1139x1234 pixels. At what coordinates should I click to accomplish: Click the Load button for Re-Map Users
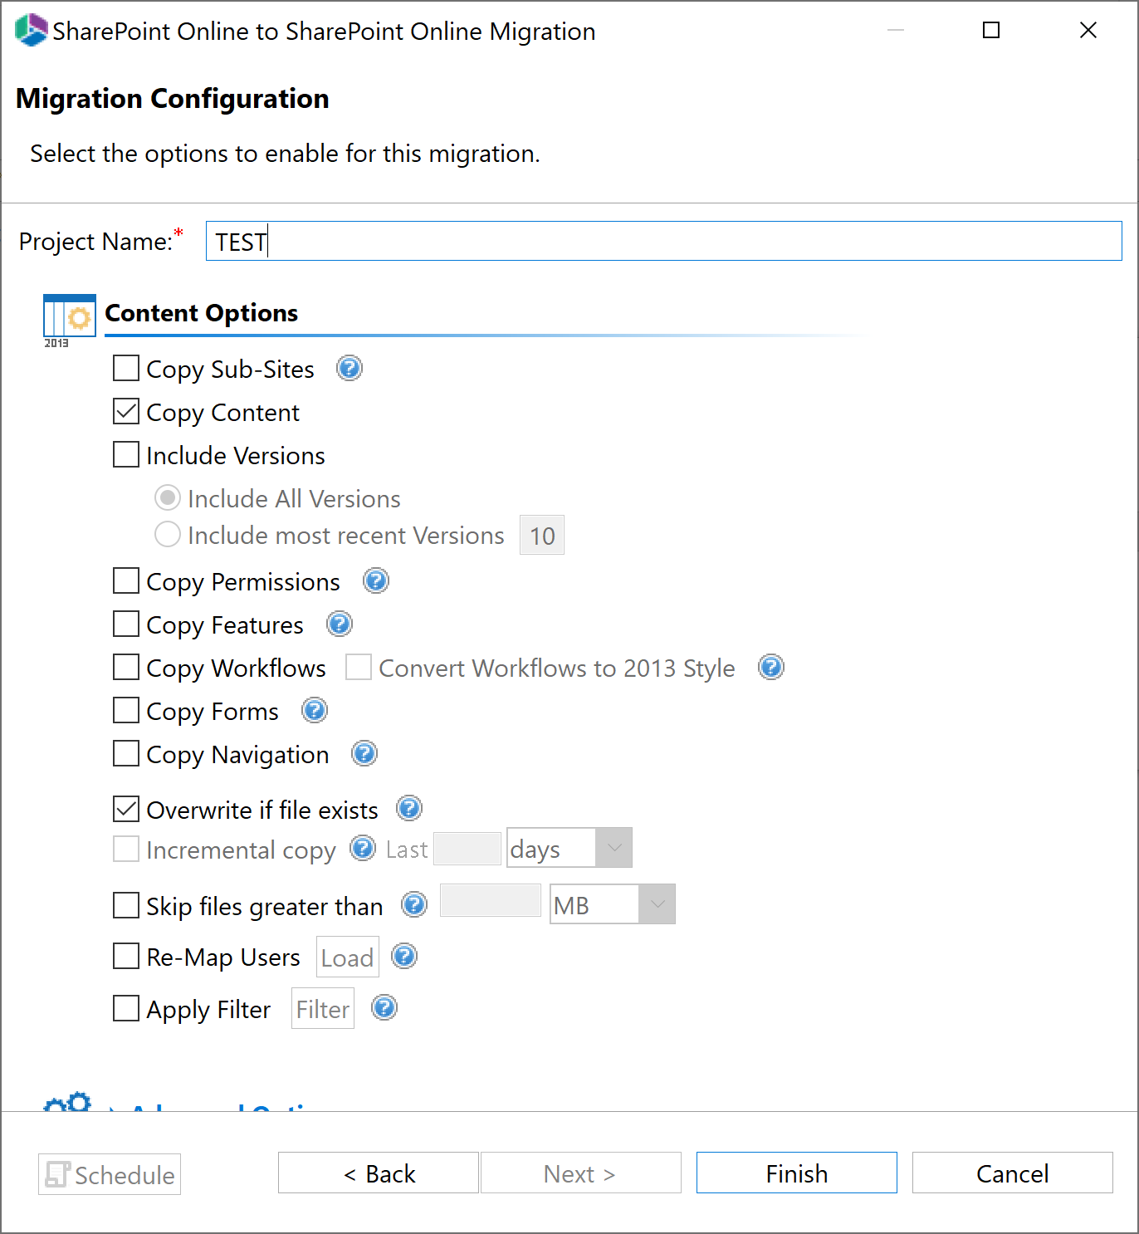[347, 957]
